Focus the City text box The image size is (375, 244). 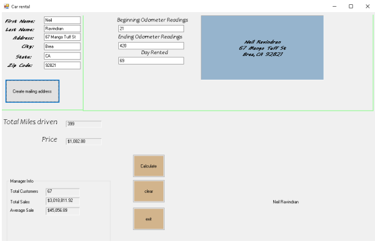click(62, 46)
